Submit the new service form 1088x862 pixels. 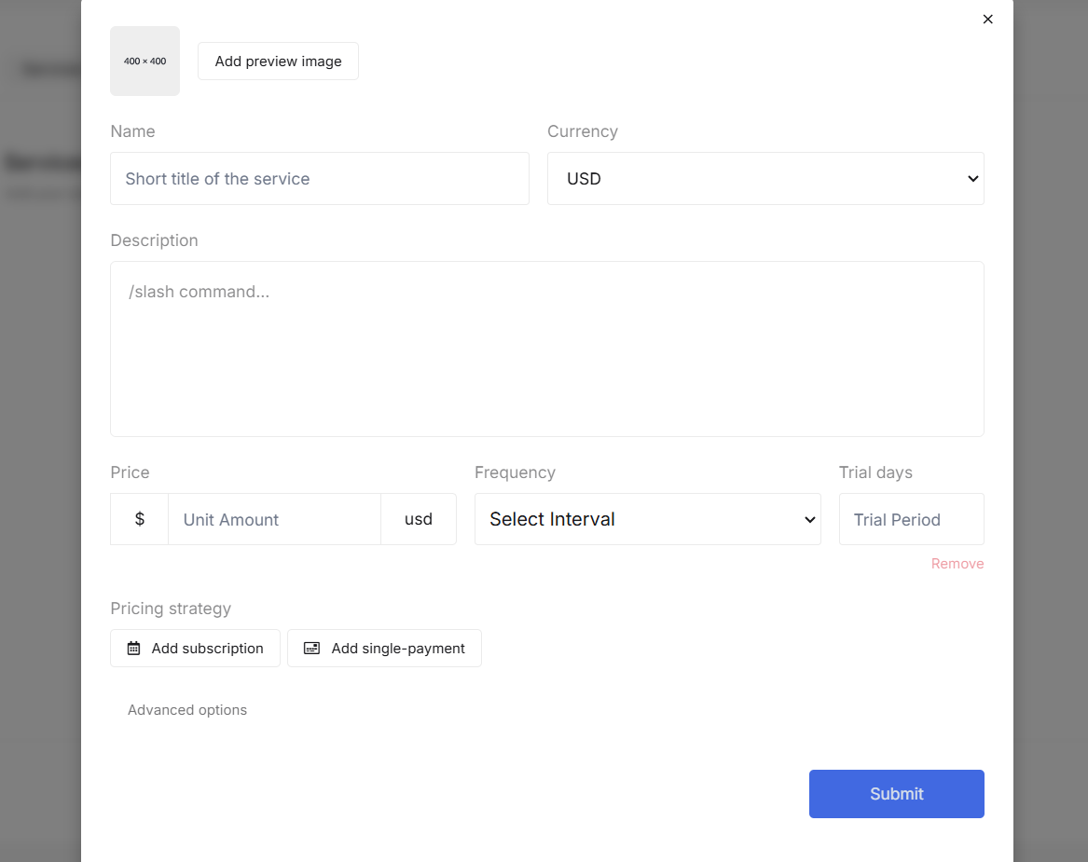[896, 794]
